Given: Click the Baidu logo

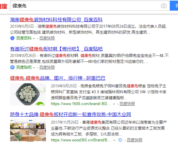Looking at the screenshot, I should click(x=4, y=6).
